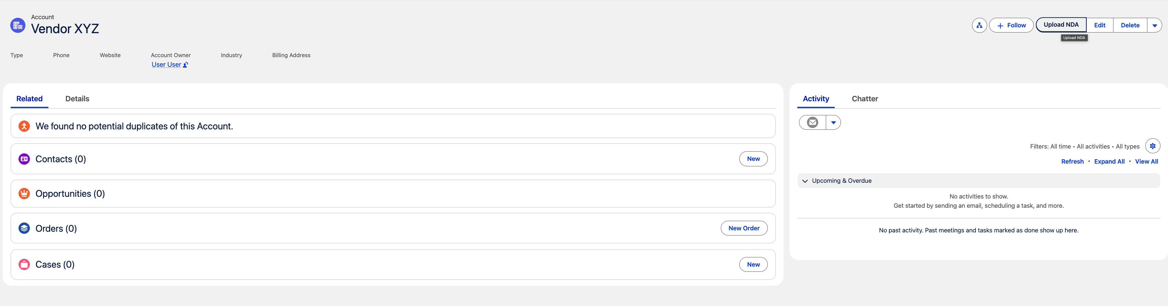Expand the more actions dropdown next to Delete
Image resolution: width=1168 pixels, height=306 pixels.
click(1154, 25)
